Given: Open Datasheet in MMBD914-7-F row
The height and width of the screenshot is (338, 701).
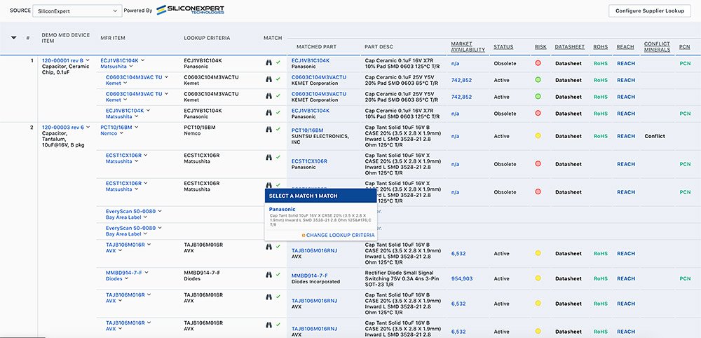Looking at the screenshot, I should (x=569, y=278).
